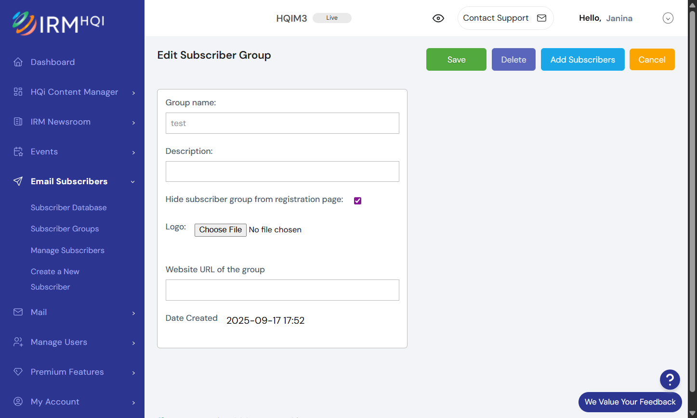697x418 pixels.
Task: Open the question mark help bubble
Action: (670, 380)
